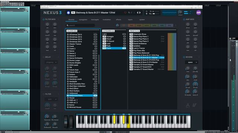Switch to the trancegate tab
The image size is (238, 133).
[x=95, y=20]
